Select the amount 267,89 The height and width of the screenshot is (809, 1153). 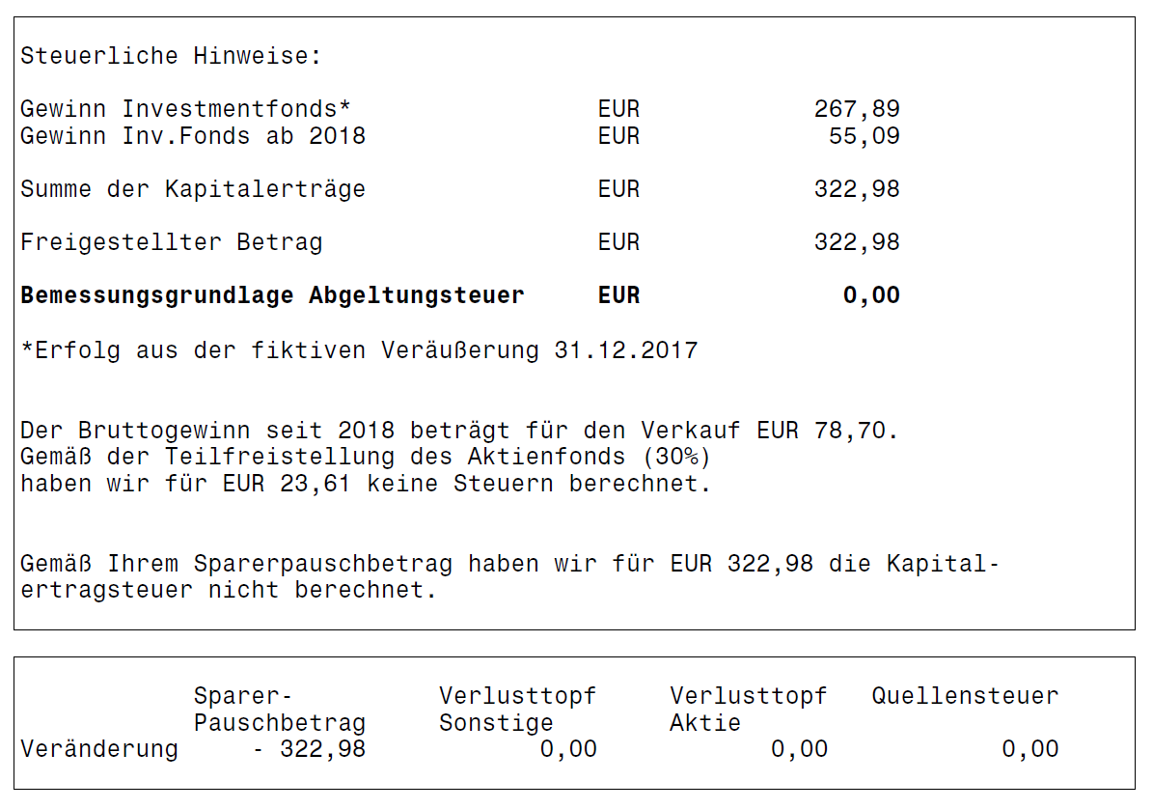coord(857,109)
